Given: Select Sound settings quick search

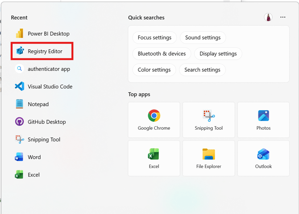Looking at the screenshot, I should tap(203, 38).
